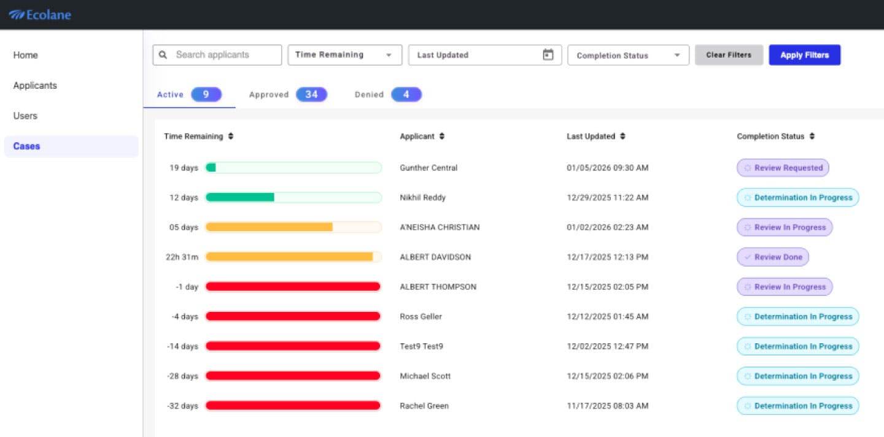Open the Time Remaining filter dropdown
This screenshot has height=437, width=884.
tap(344, 55)
